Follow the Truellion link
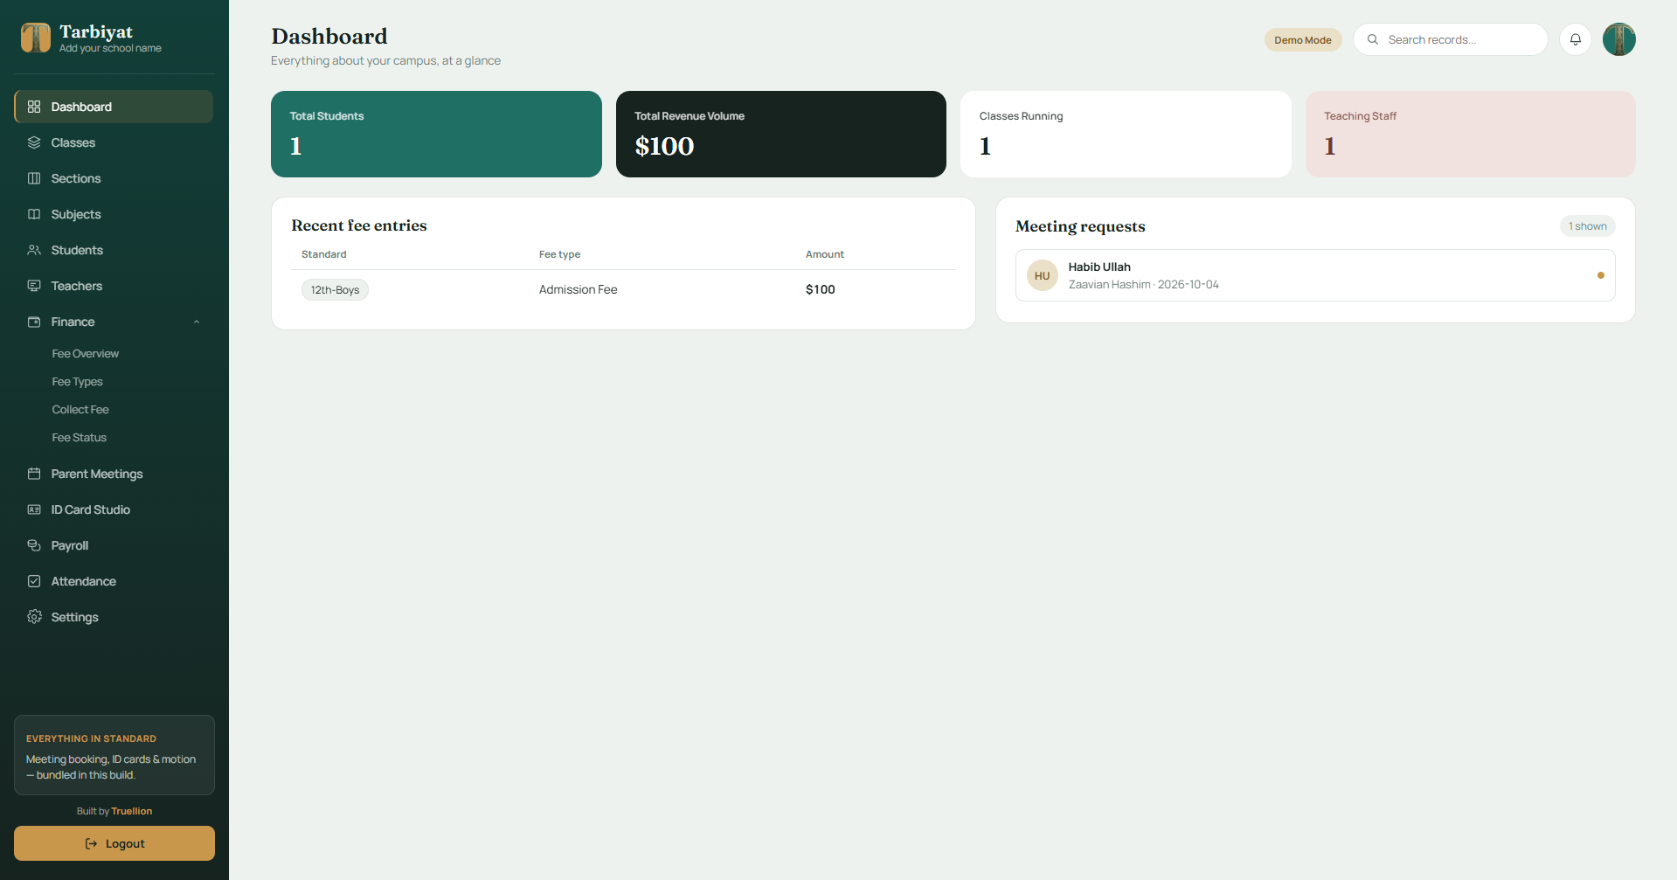Viewport: 1677px width, 880px height. [x=132, y=811]
